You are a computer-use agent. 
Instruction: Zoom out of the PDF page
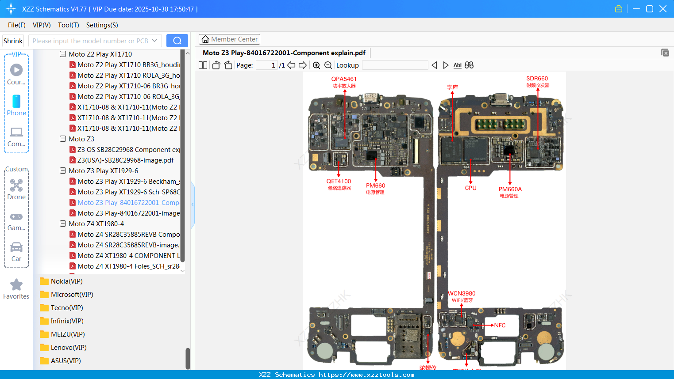coord(327,65)
